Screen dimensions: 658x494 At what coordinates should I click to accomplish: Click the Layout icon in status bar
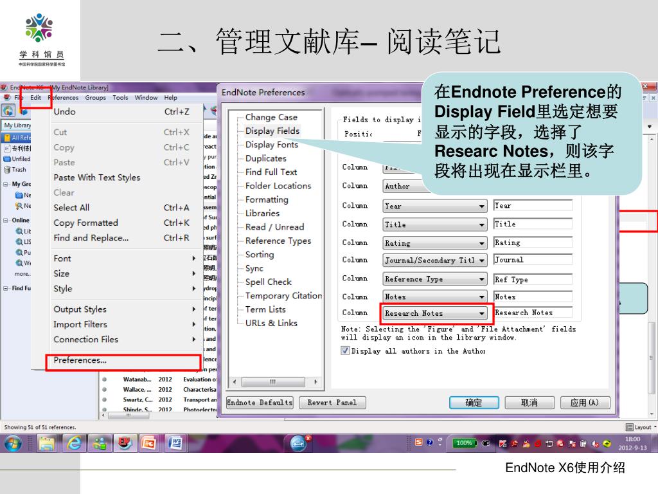[630, 427]
